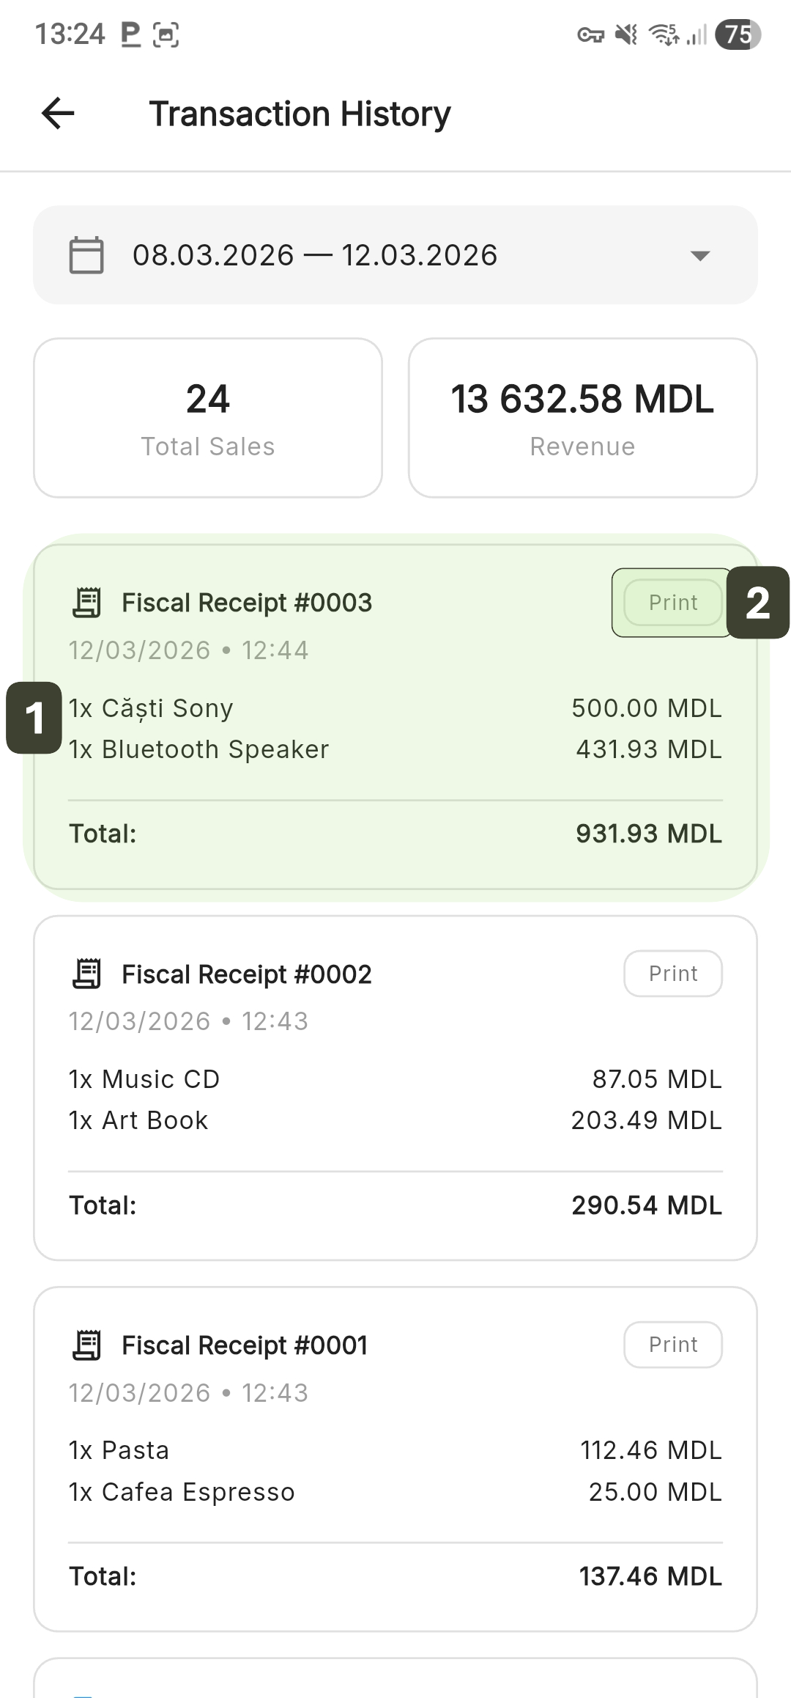
Task: Open the 08.03.2026 — 12.03.2026 date selector
Action: 315,255
